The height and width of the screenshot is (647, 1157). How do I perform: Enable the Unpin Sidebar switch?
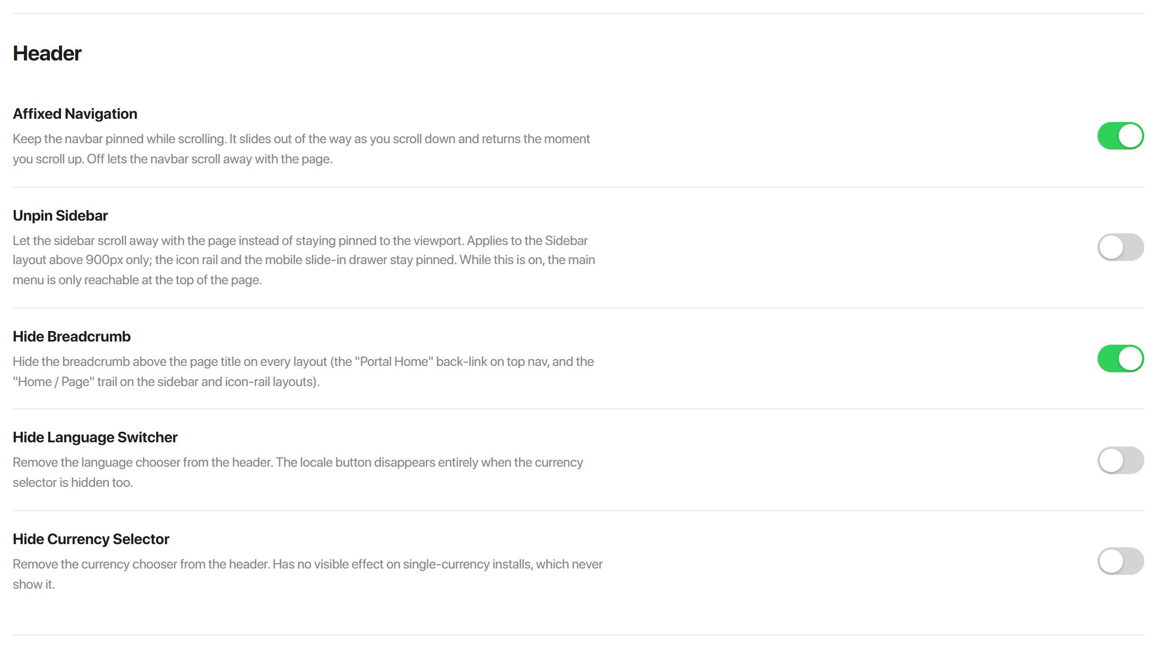coord(1120,247)
